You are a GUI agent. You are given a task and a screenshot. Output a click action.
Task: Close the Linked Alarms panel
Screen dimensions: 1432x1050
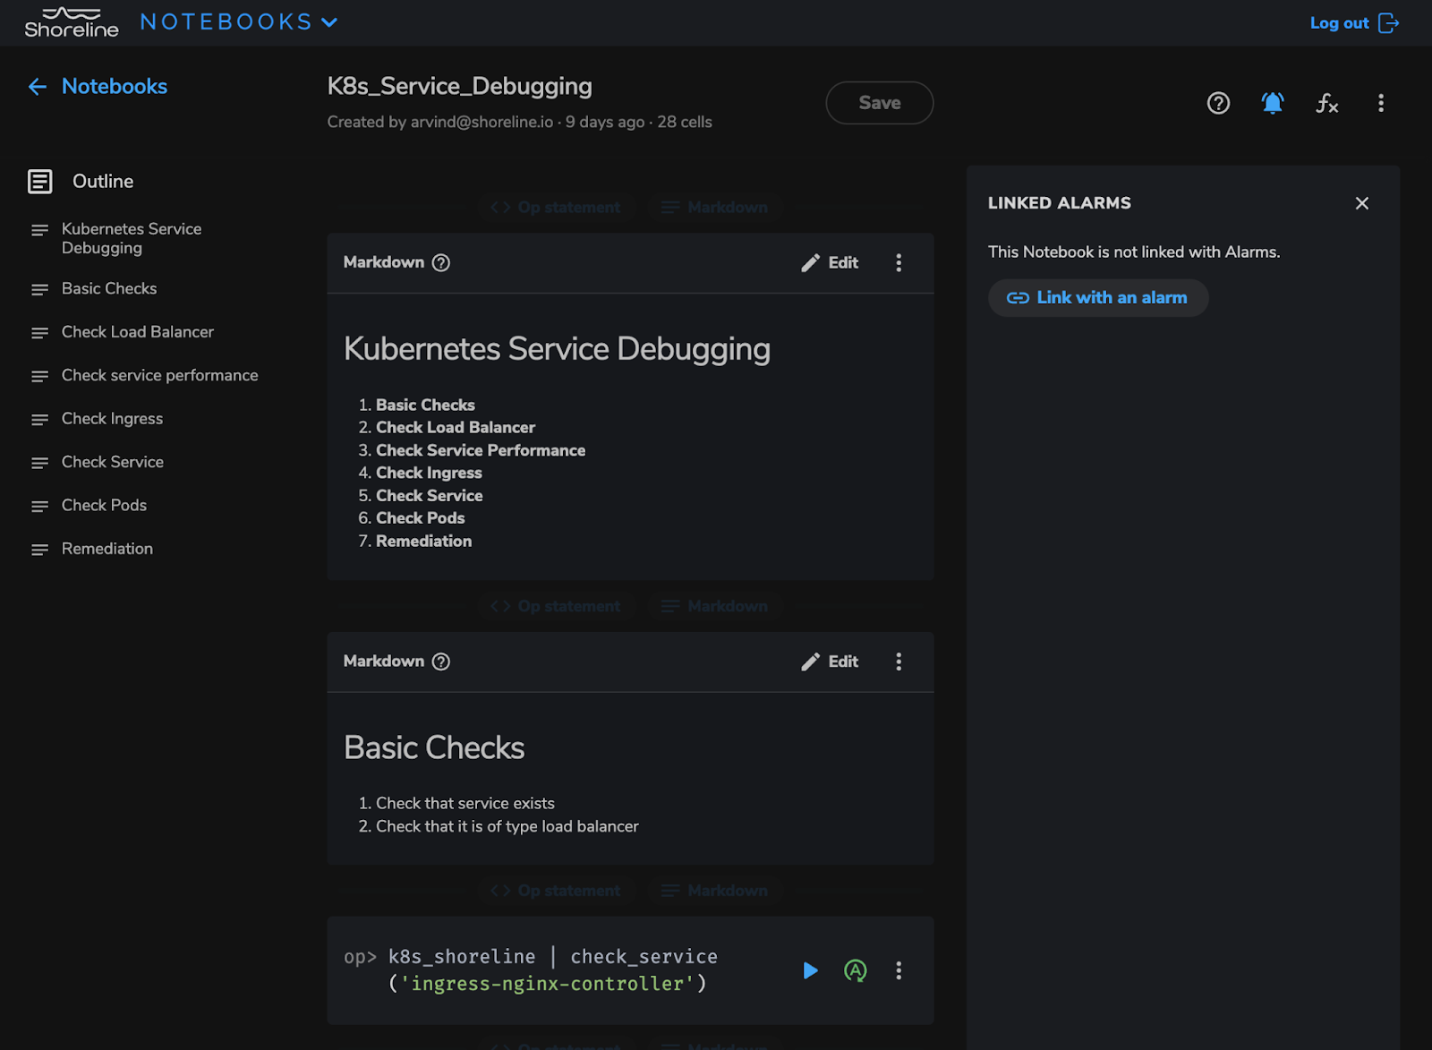click(x=1361, y=203)
